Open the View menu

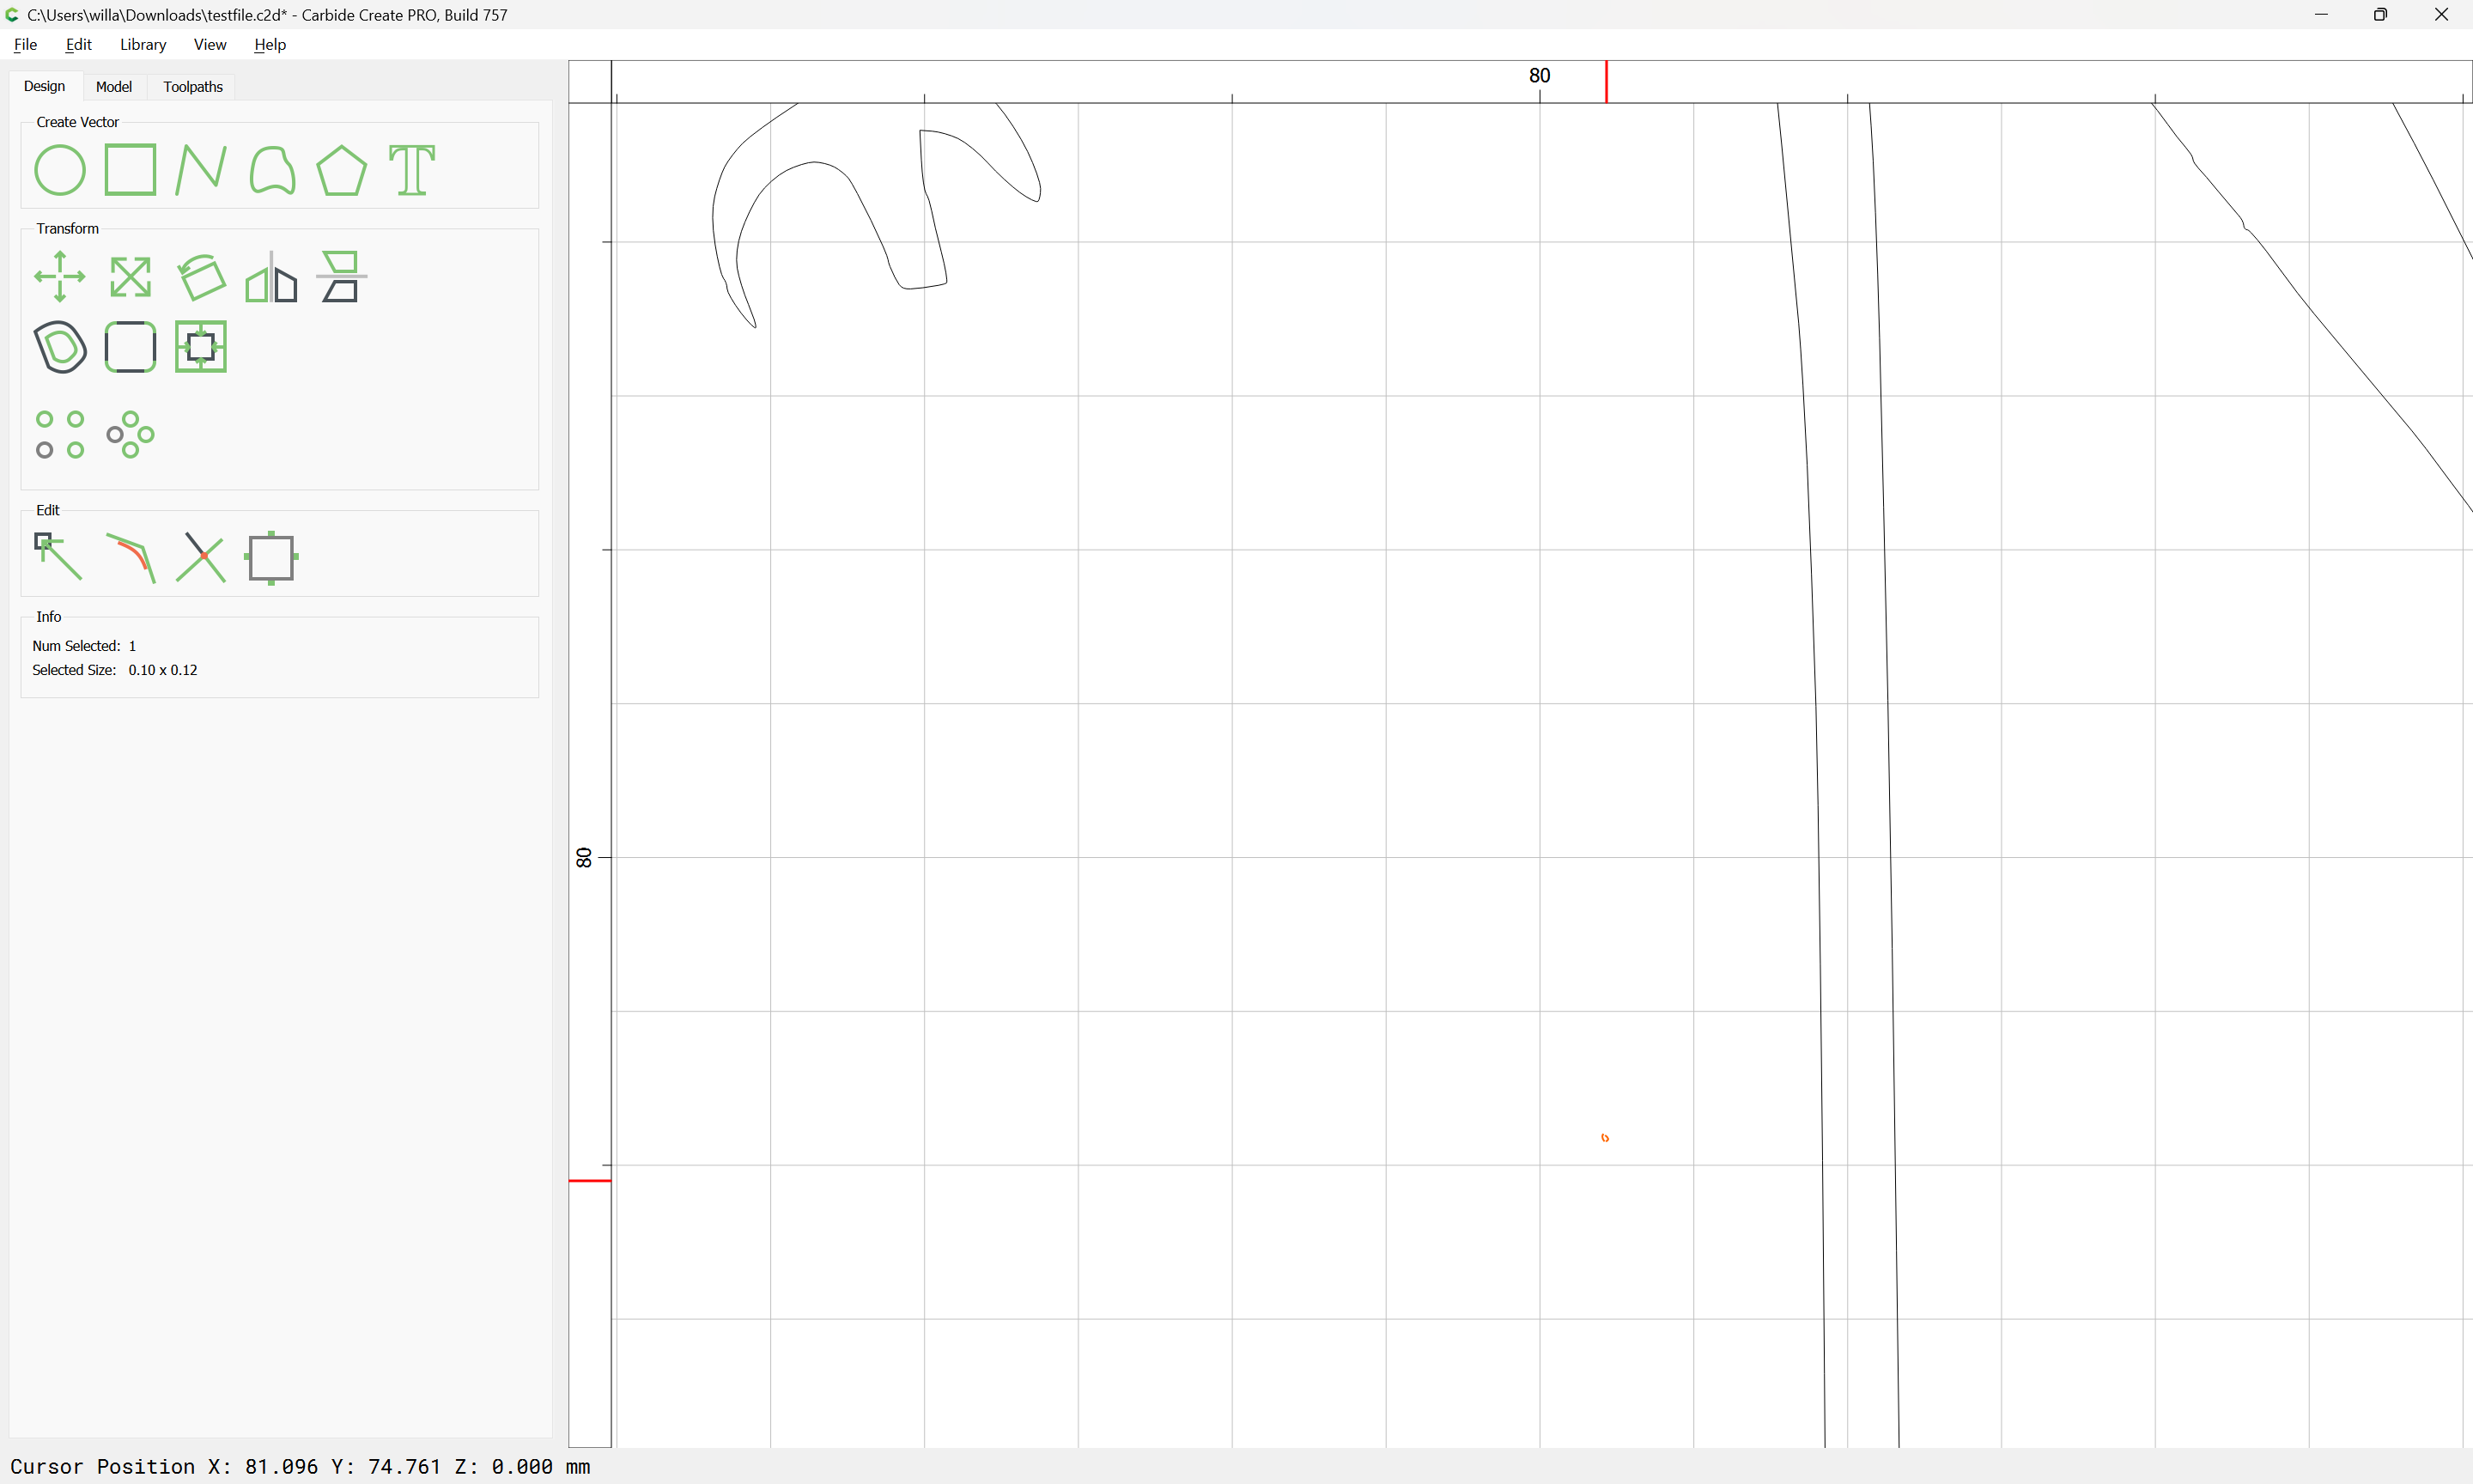click(x=210, y=44)
